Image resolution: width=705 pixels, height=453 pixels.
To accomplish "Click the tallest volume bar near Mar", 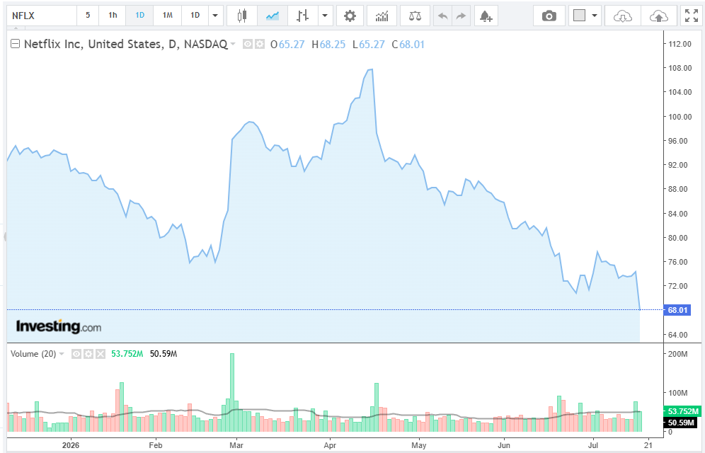I will pos(232,392).
